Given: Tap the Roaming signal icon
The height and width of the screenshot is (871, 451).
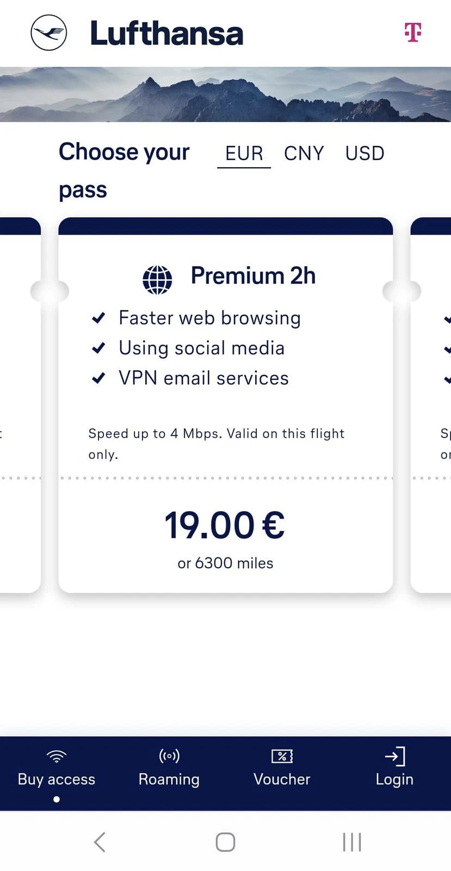Looking at the screenshot, I should (169, 756).
